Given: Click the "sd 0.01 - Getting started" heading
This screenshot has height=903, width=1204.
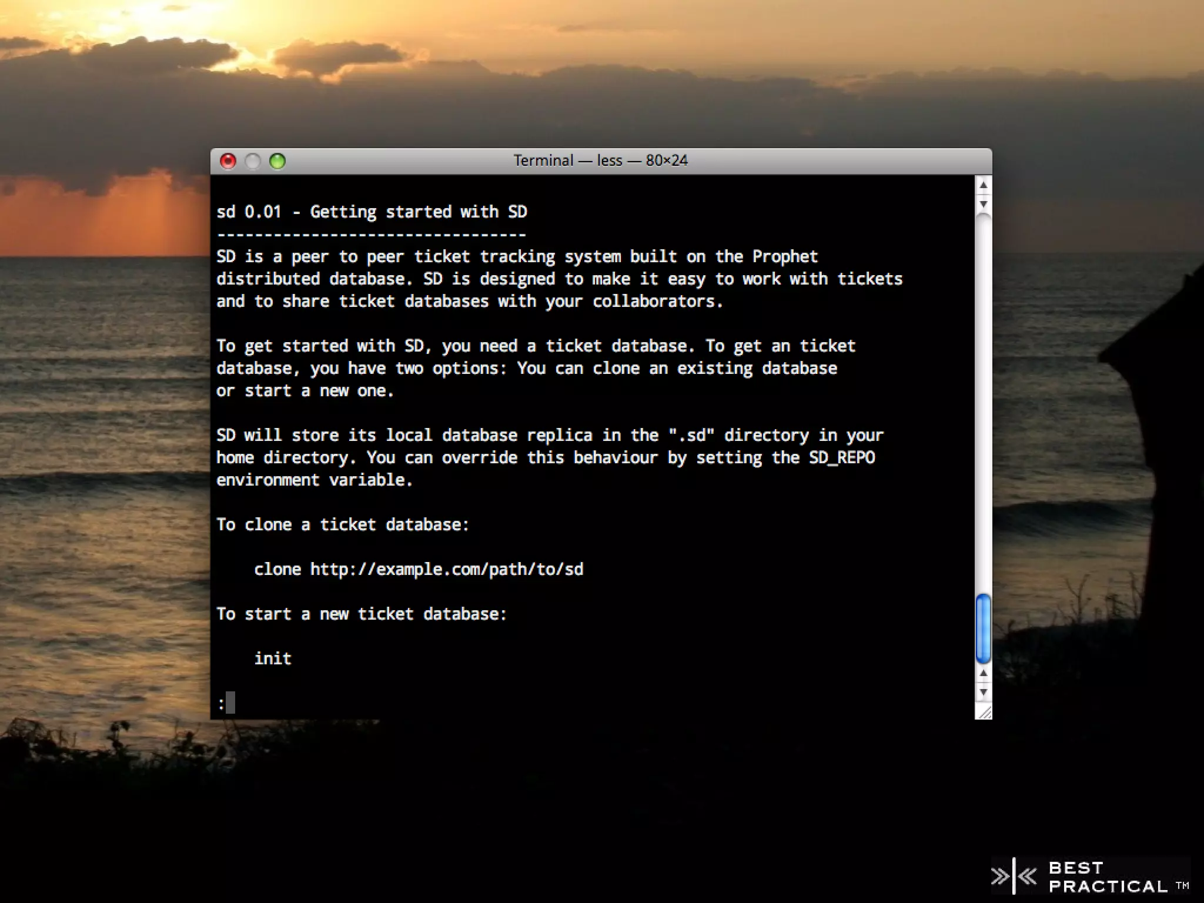Looking at the screenshot, I should point(372,212).
